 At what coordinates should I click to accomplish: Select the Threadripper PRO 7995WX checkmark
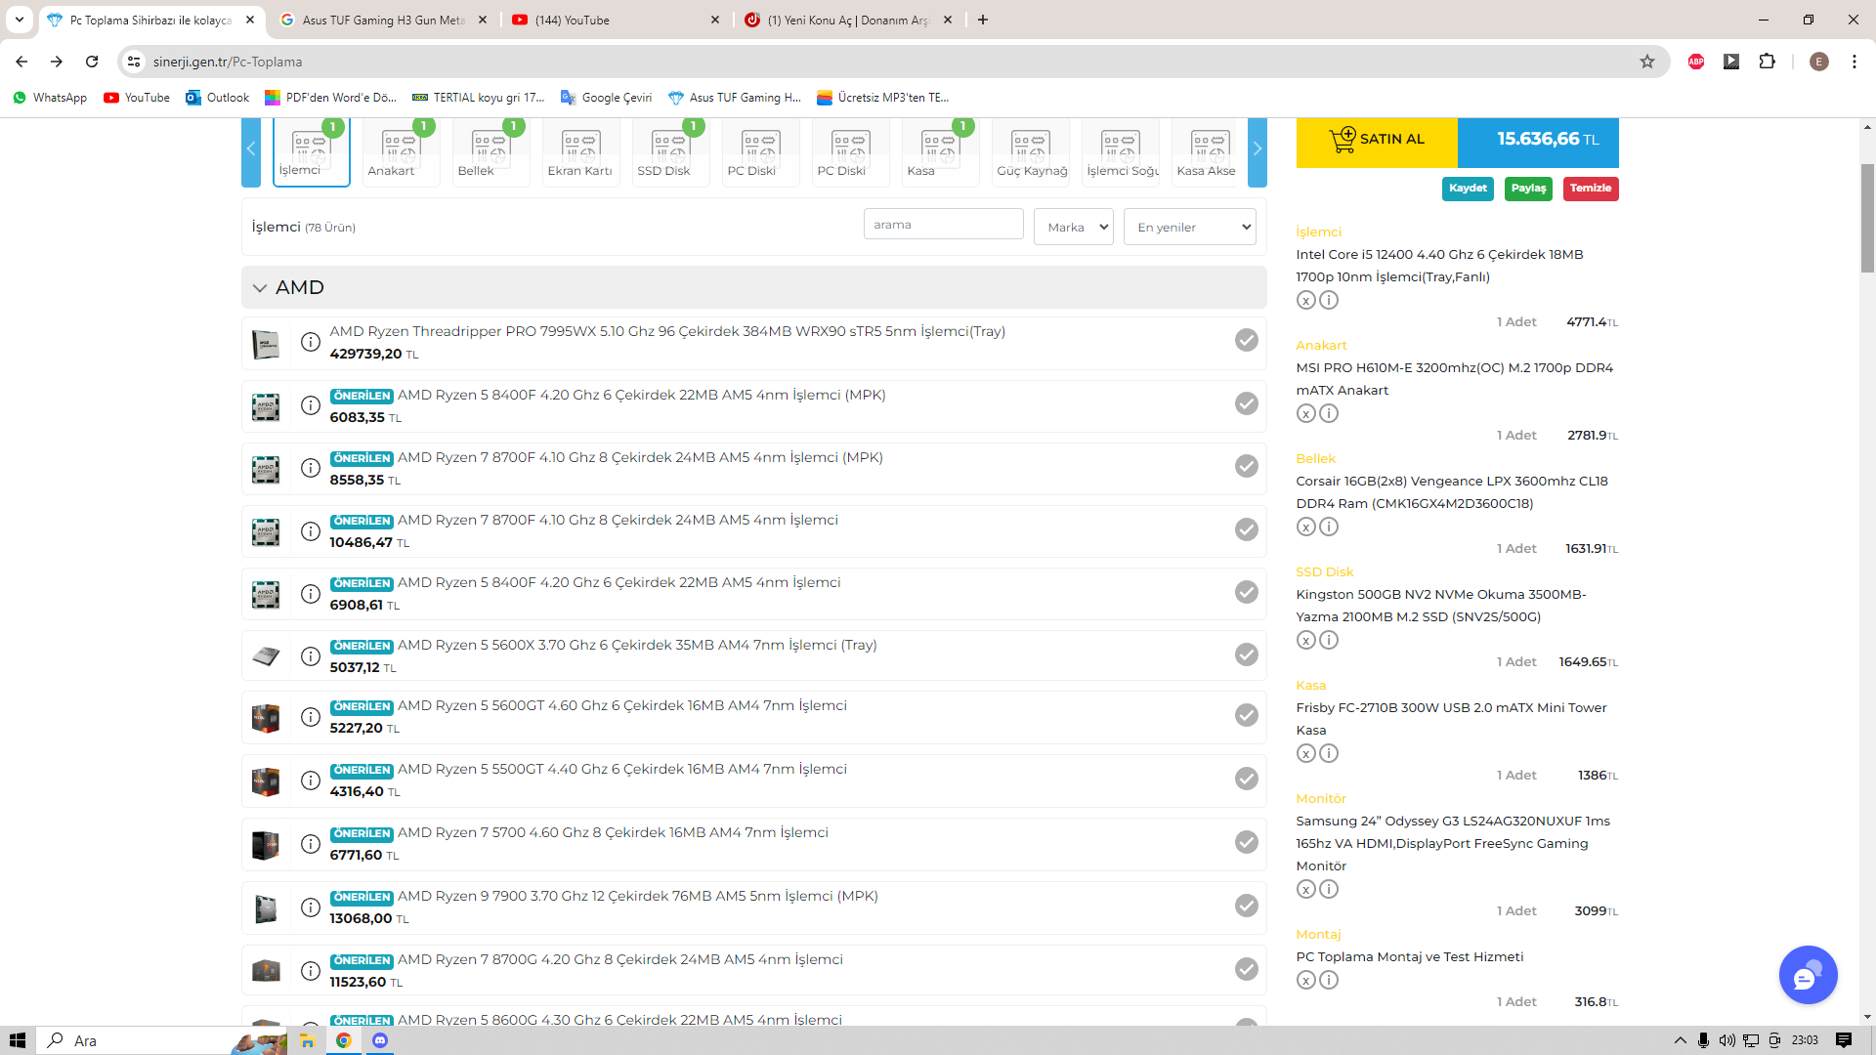click(1246, 340)
